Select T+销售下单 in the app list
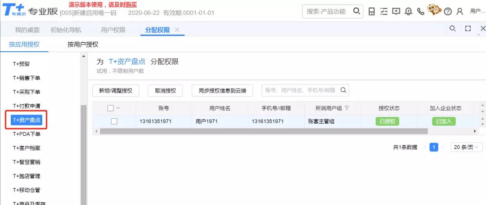The width and height of the screenshot is (486, 205). [27, 78]
